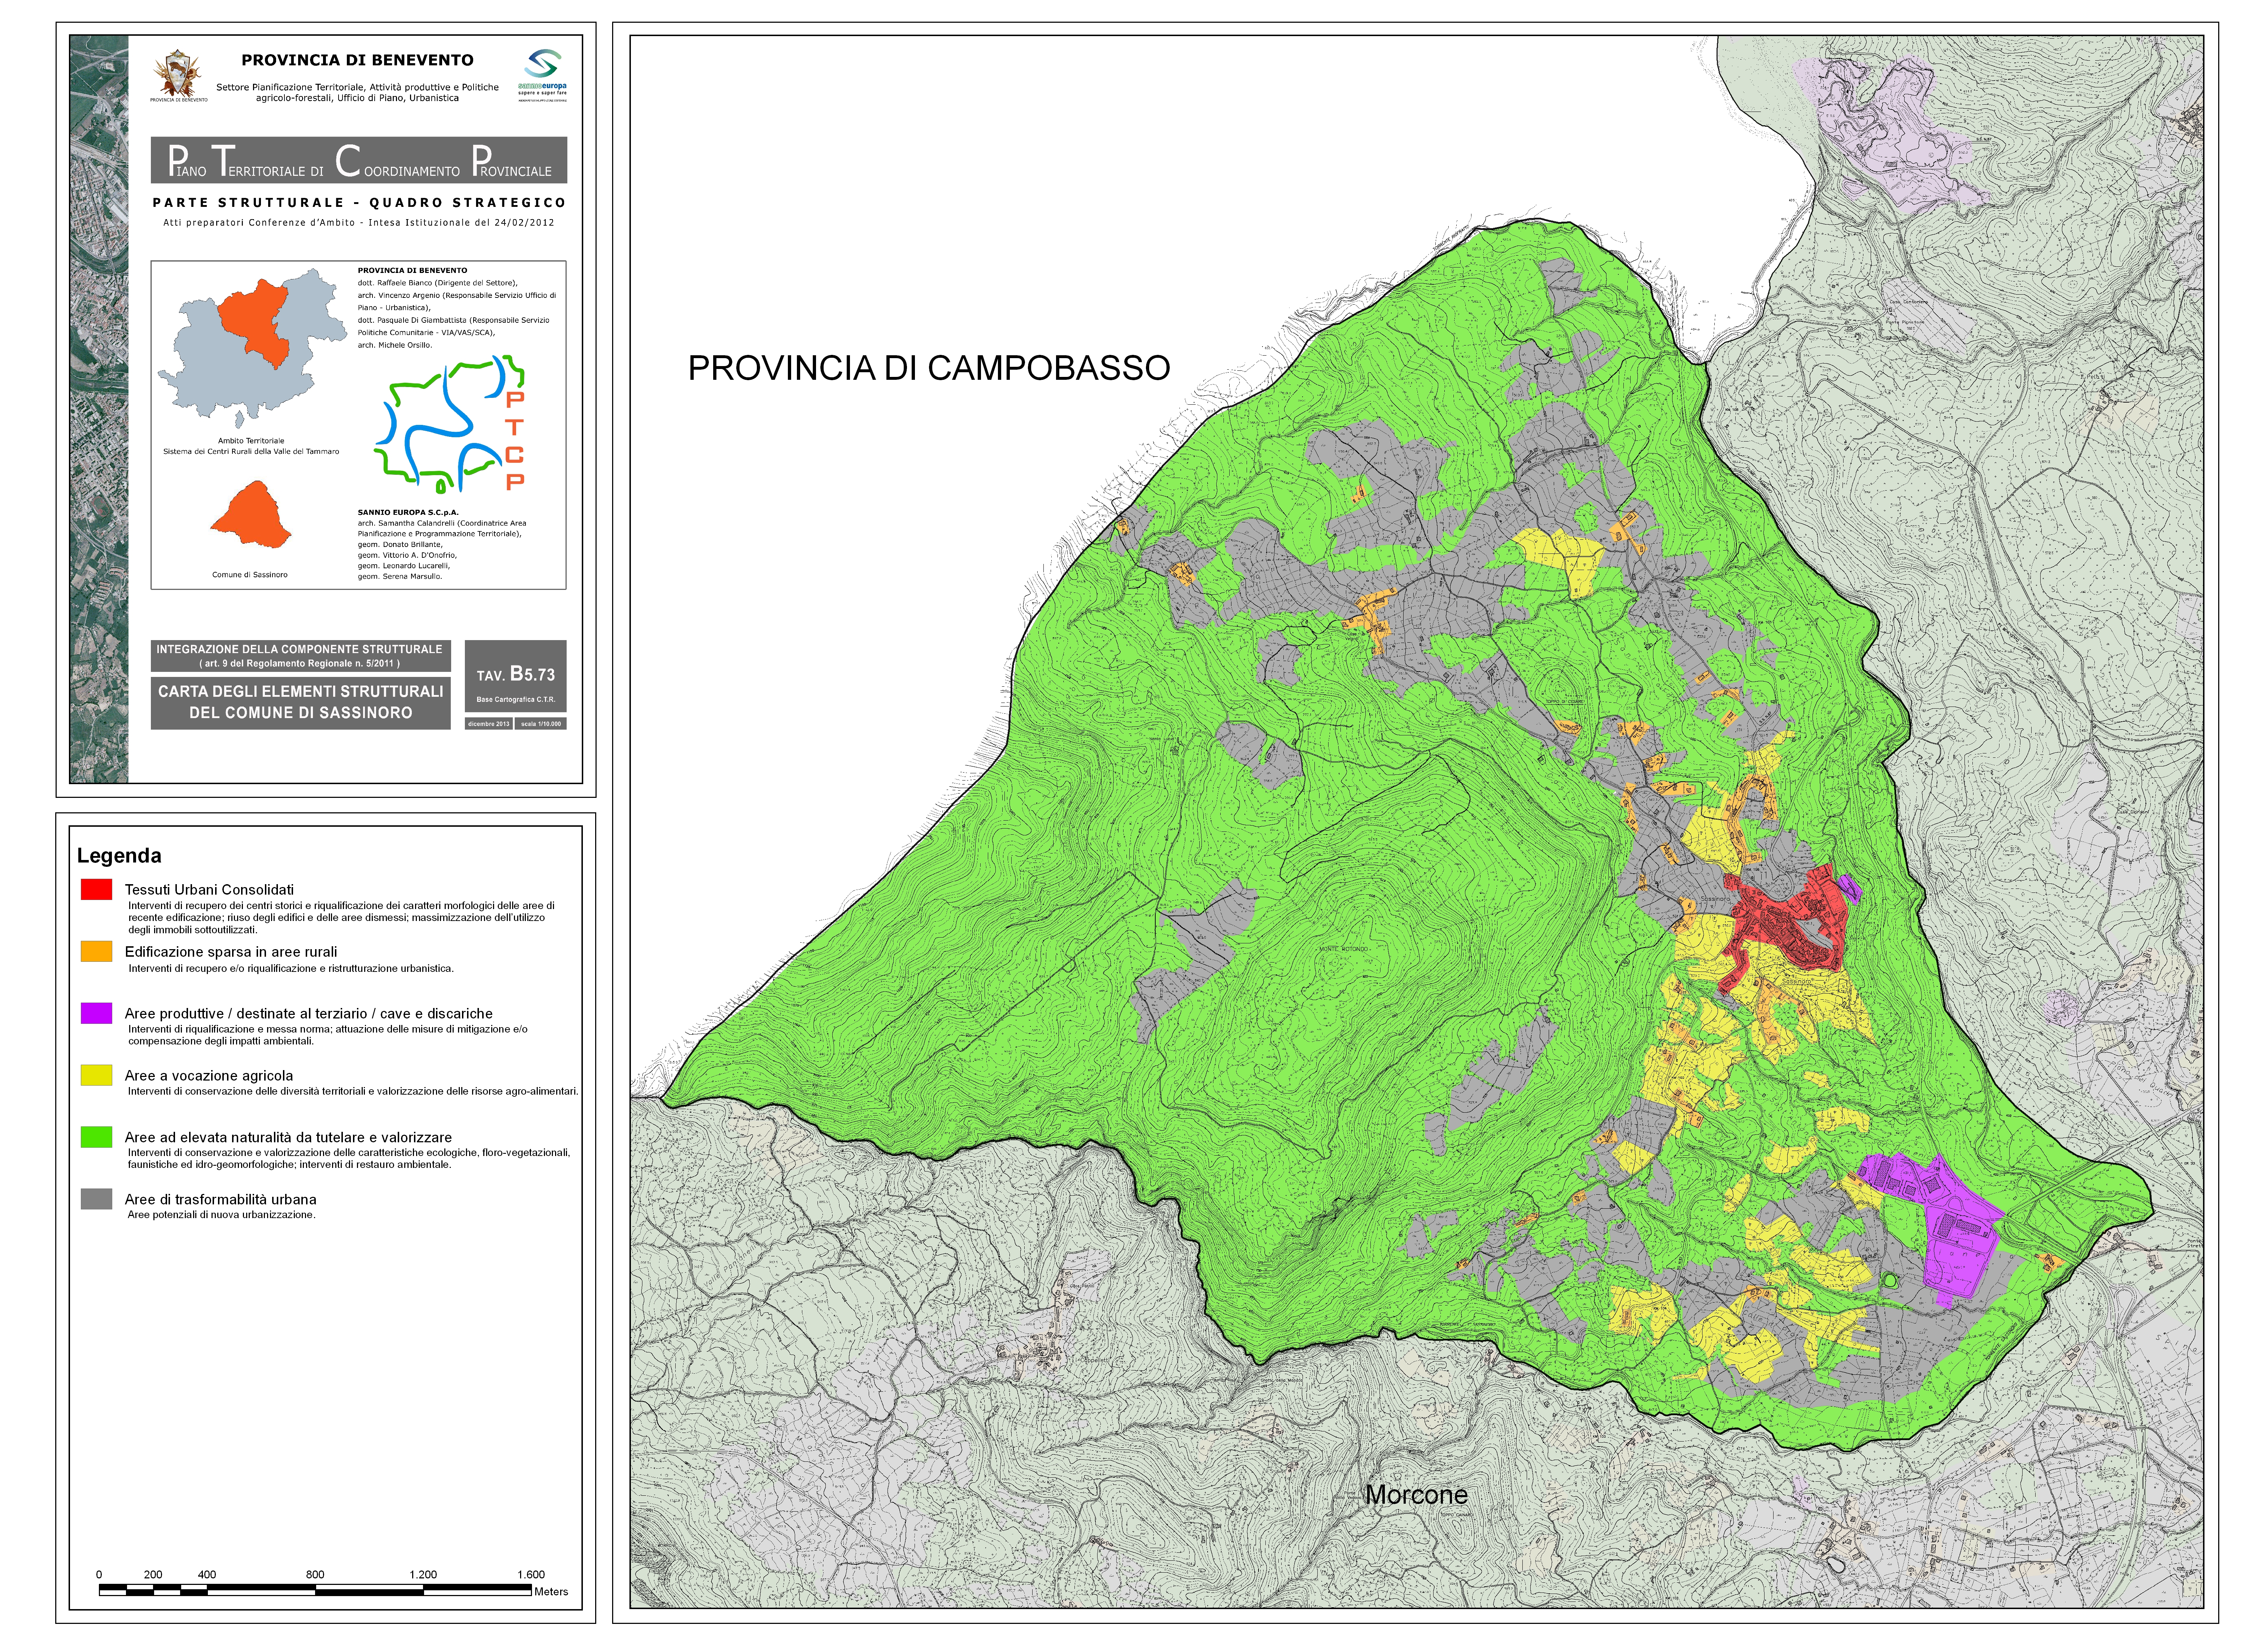Click the 'Morcone' map label
2268x1647 pixels.
(1417, 1495)
